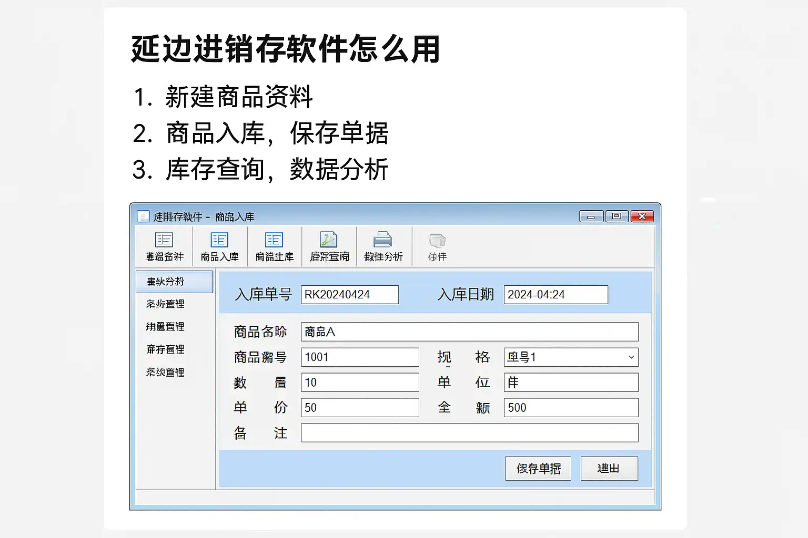Viewport: 808px width, 538px height.
Task: Minimize the 商品入库 window
Action: pyautogui.click(x=591, y=216)
